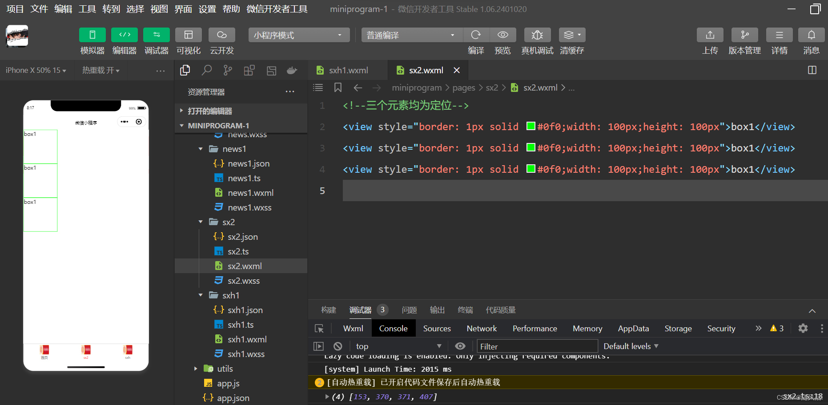Select the Explorer files icon
The height and width of the screenshot is (405, 828).
[185, 70]
